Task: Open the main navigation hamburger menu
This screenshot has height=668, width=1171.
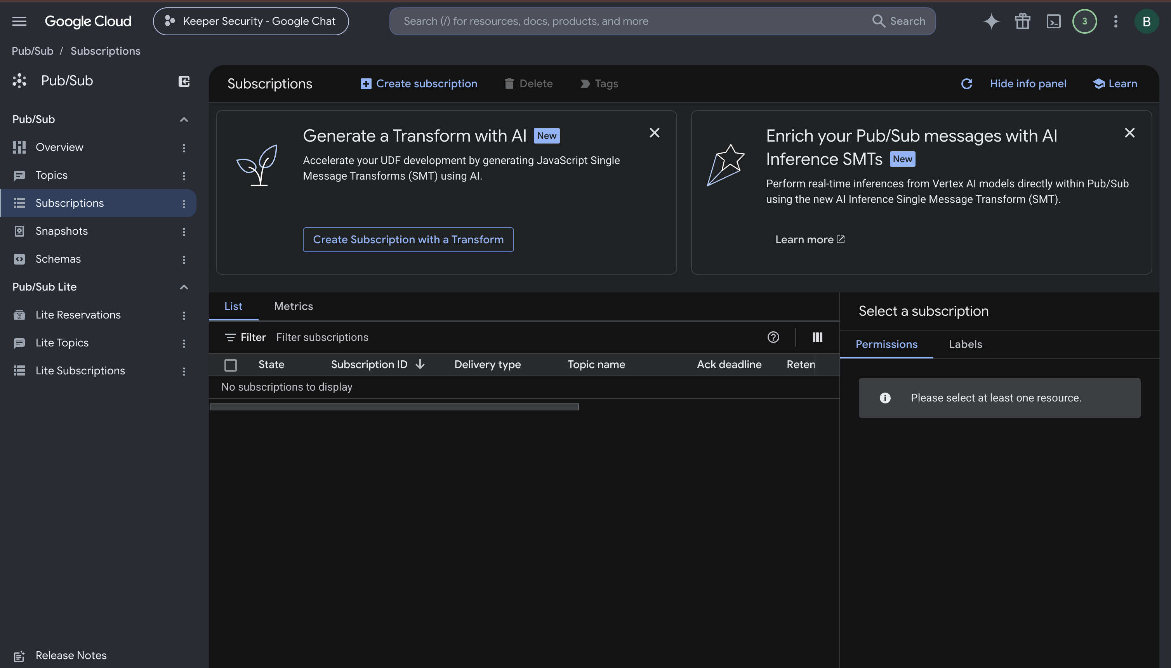Action: 19,21
